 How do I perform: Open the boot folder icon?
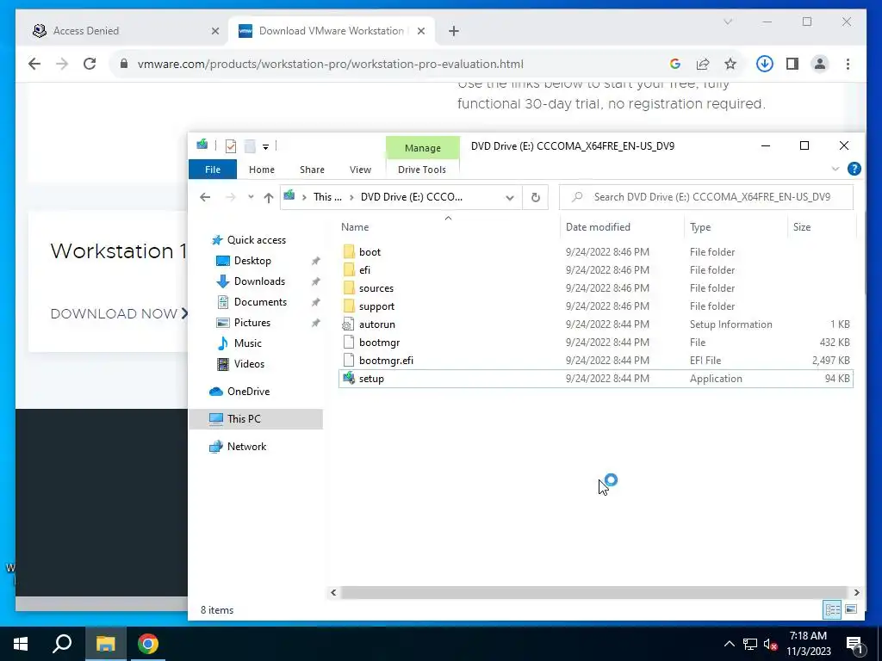[349, 252]
